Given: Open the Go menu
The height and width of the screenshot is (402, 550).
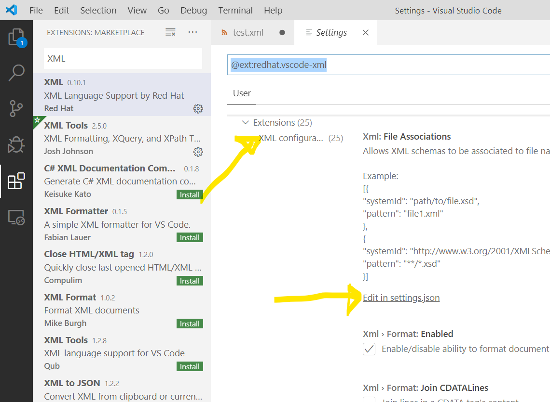Looking at the screenshot, I should coord(164,11).
